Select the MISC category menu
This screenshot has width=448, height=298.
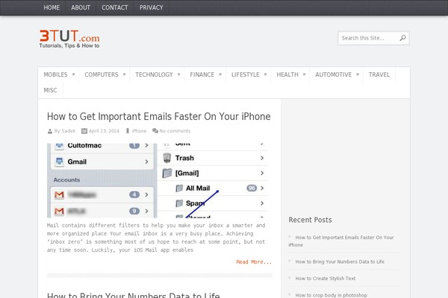(50, 90)
